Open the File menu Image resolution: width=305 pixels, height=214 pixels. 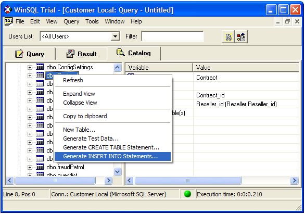tap(20, 21)
